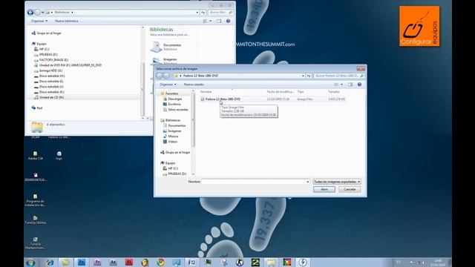Click help icon in image dialog toolbar
This screenshot has width=475, height=267.
click(x=359, y=85)
